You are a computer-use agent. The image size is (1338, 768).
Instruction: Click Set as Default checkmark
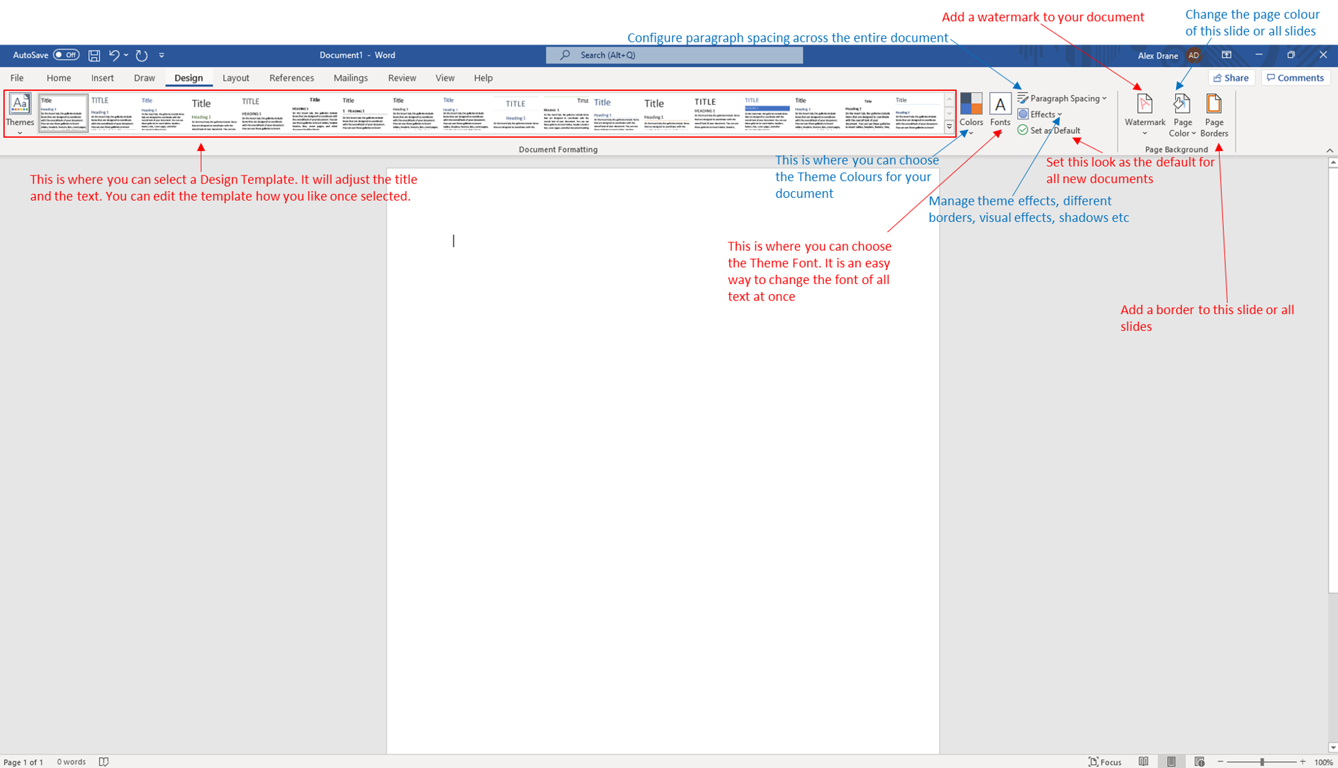pyautogui.click(x=1023, y=130)
